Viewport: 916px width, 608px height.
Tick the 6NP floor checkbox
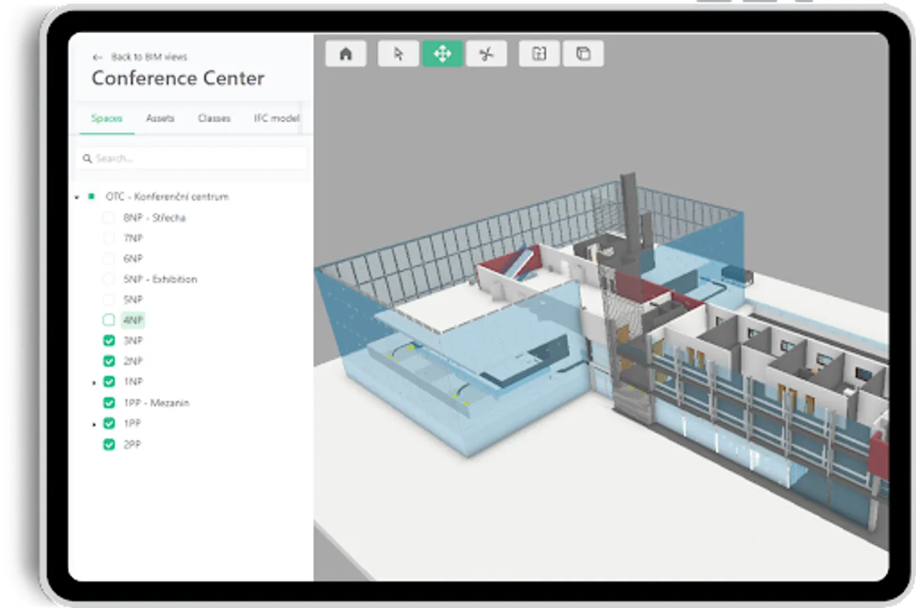[108, 258]
